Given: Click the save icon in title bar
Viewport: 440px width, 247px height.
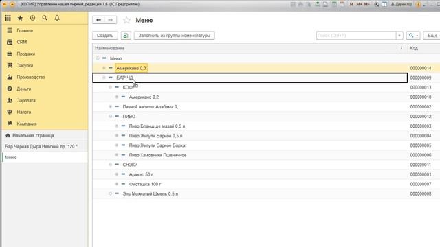Looking at the screenshot, I should (293, 4).
